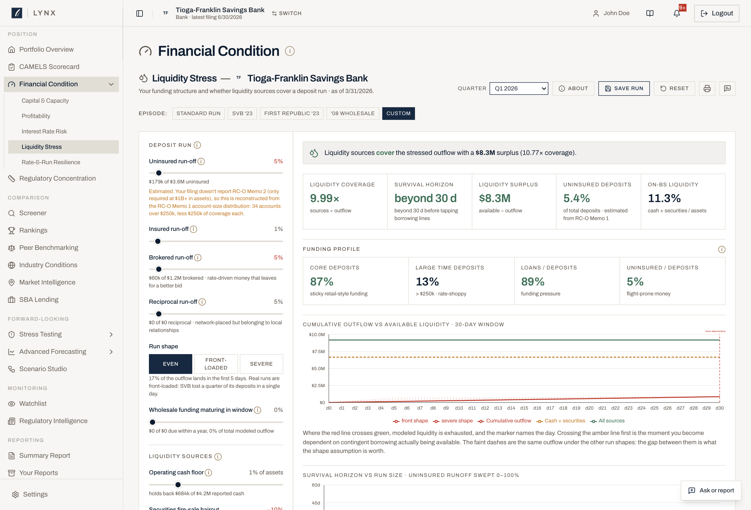Screen dimensions: 751x510
Task: Open the SBA Lending page
Action: (x=61, y=300)
